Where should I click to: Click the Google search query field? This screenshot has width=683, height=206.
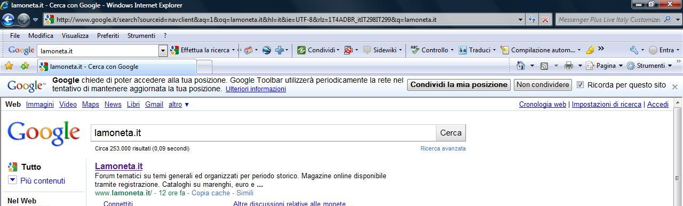click(264, 133)
